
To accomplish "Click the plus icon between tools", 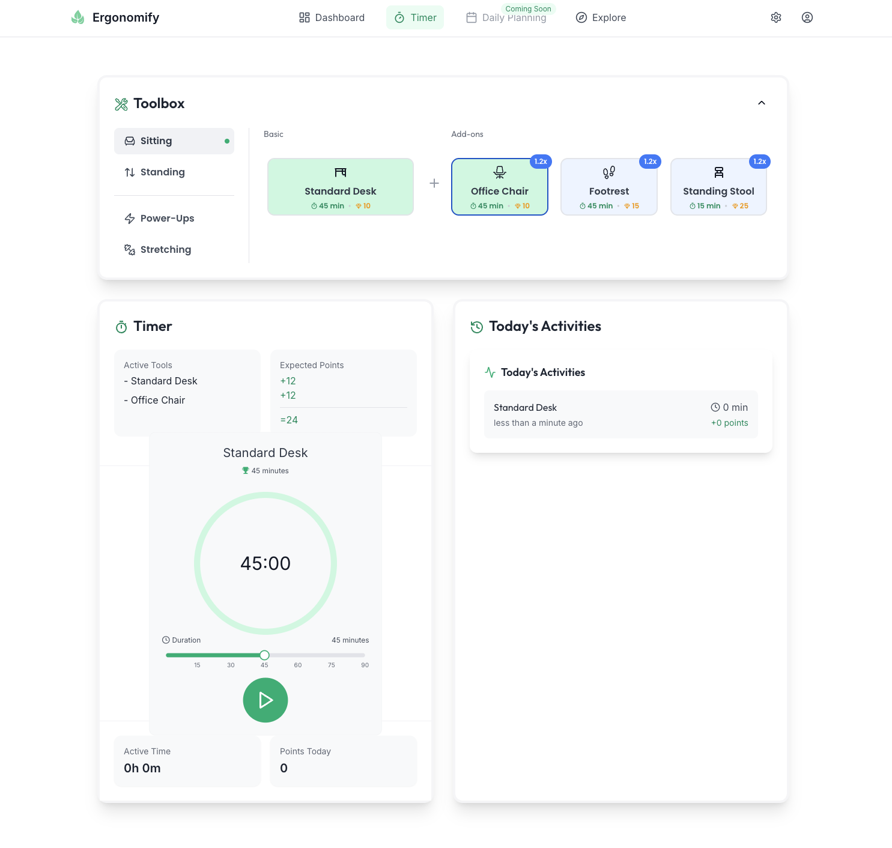I will [434, 184].
